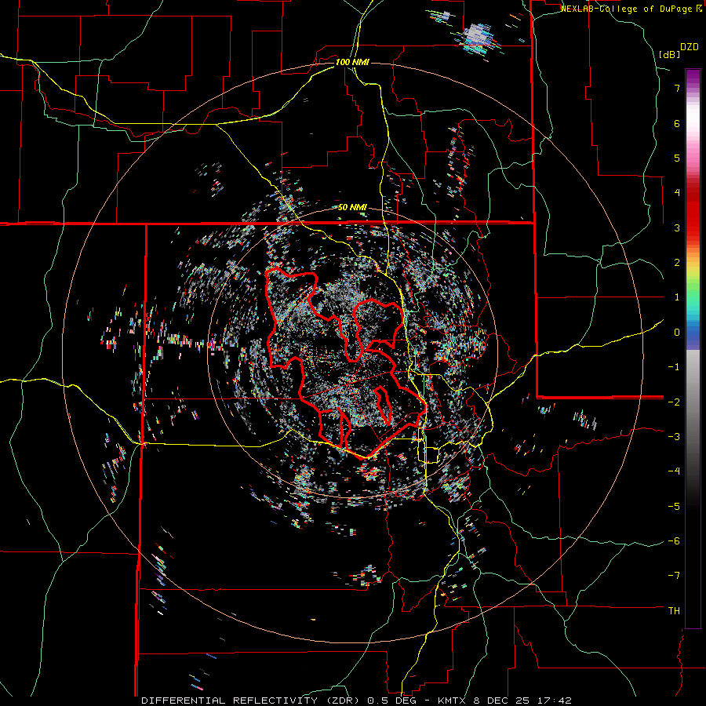Click the "1" tick on the dB scale
This screenshot has width=706, height=706.
click(677, 297)
